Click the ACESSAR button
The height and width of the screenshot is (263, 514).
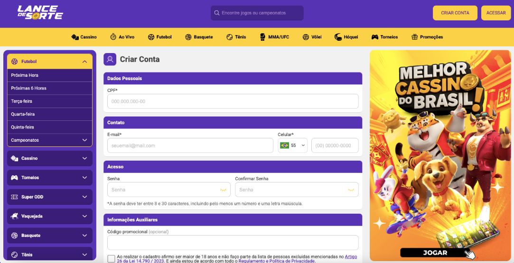coord(496,13)
